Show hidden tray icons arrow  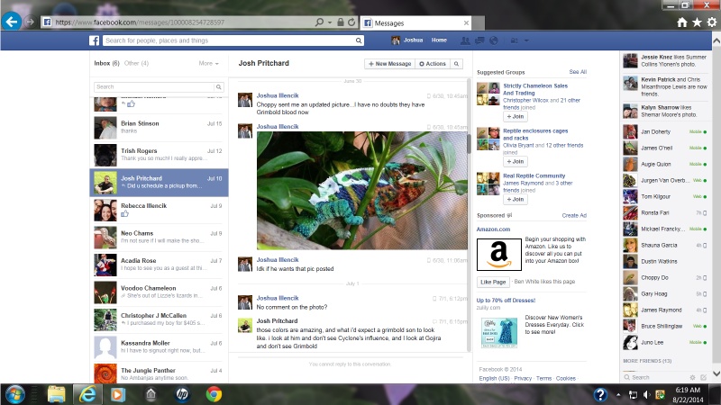click(x=618, y=395)
